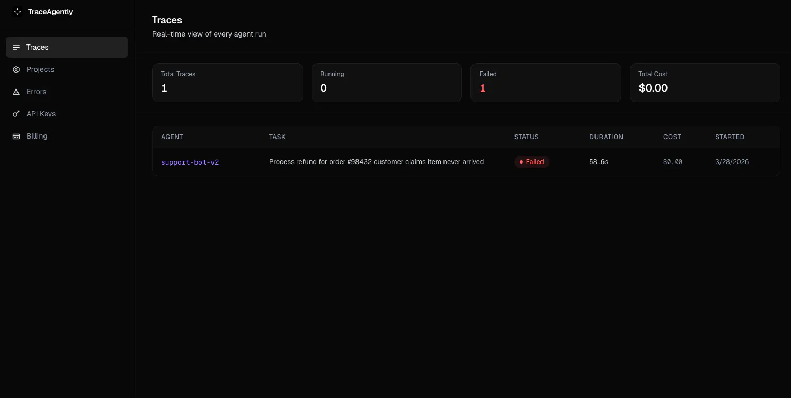The width and height of the screenshot is (791, 398).
Task: Open the Traces sidebar item
Action: point(67,47)
